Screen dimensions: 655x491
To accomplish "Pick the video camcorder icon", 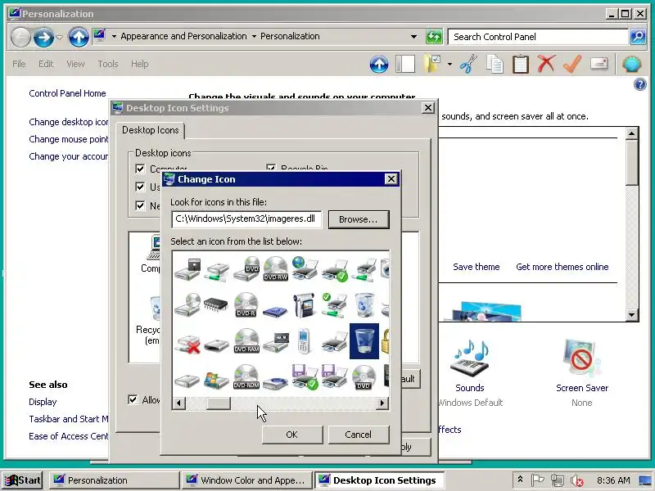I will tap(304, 305).
